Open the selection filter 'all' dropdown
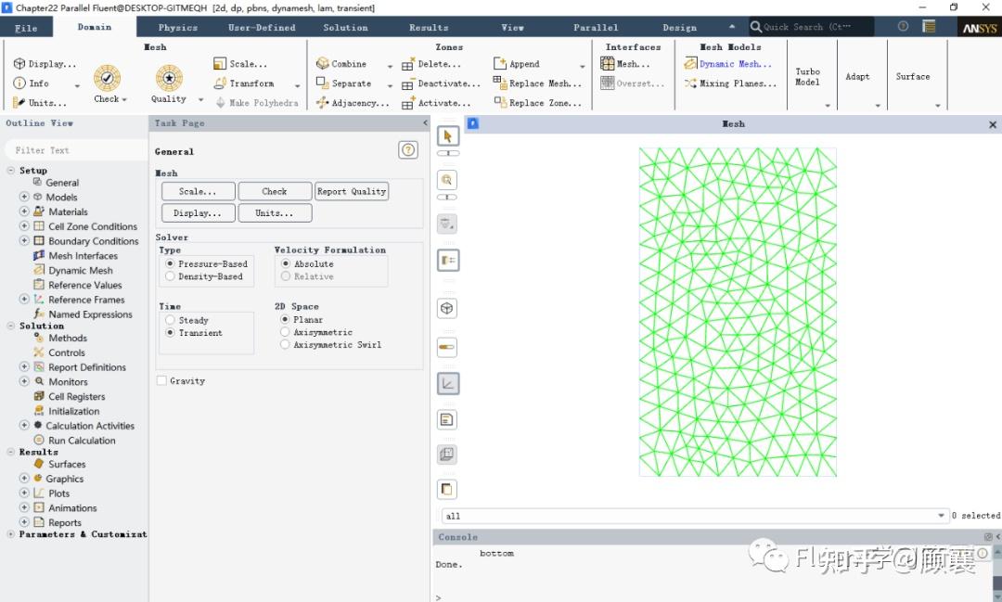Screen dimensions: 1002x602 (x=941, y=516)
